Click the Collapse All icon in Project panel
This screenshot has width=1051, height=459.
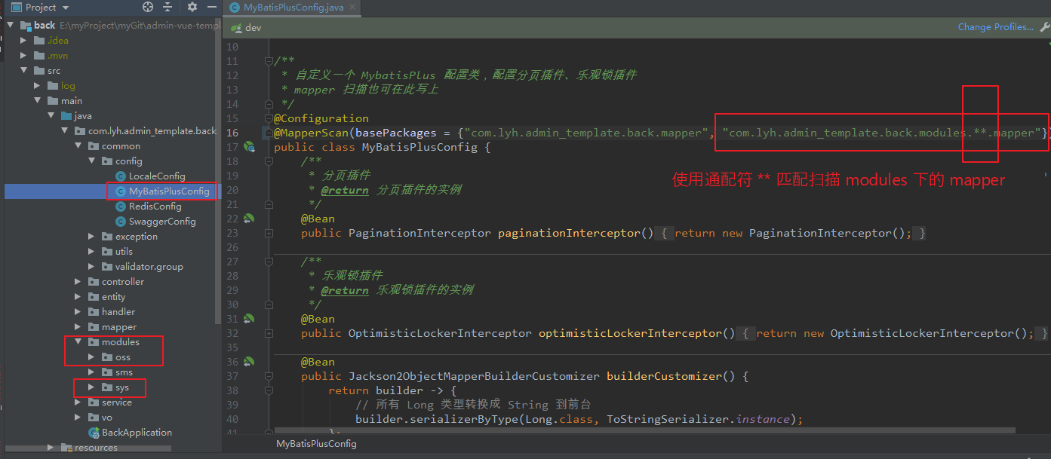coord(167,7)
